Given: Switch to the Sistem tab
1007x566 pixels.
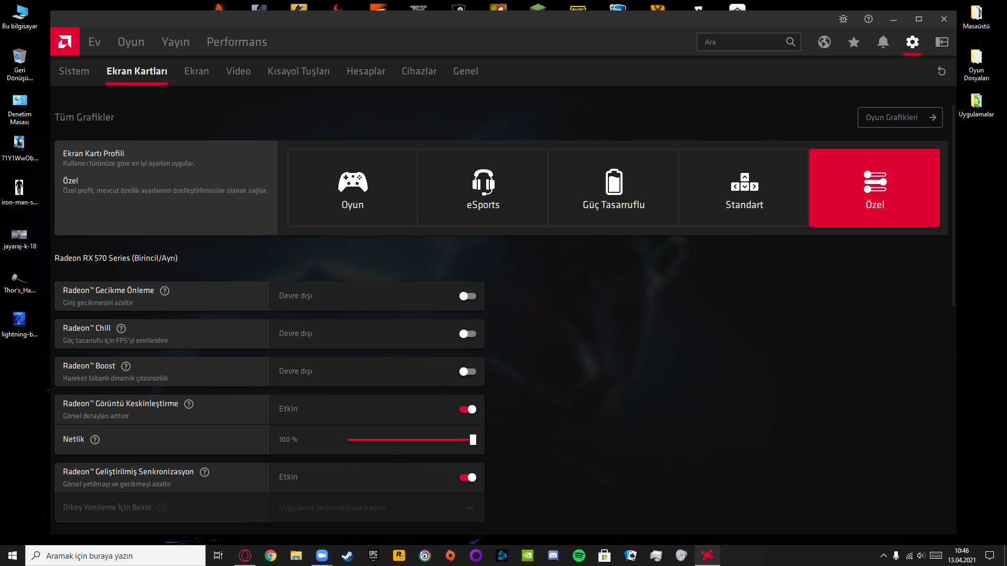Looking at the screenshot, I should [74, 71].
